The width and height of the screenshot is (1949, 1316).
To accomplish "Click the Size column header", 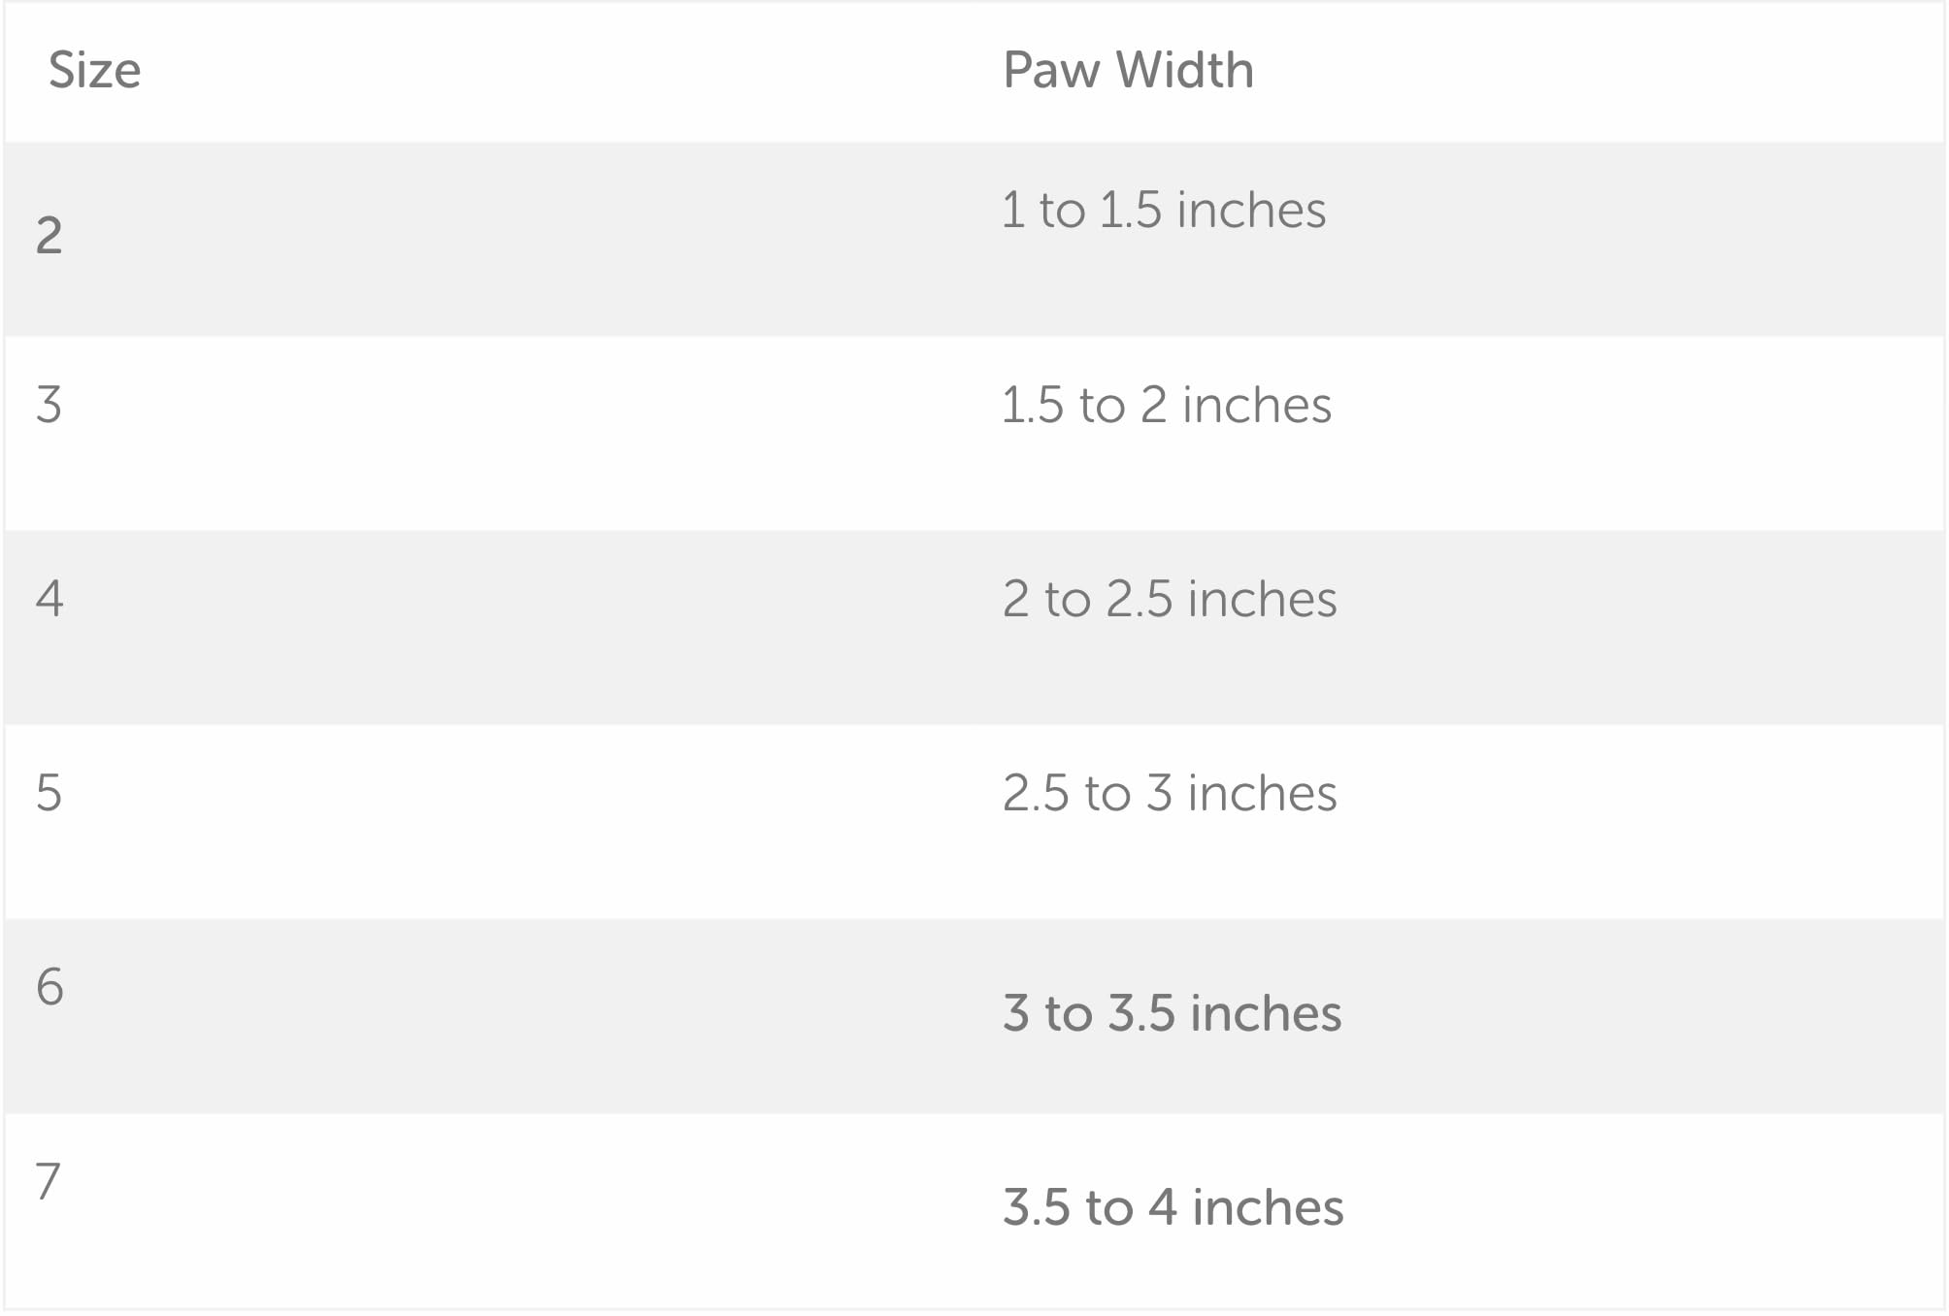I will tap(94, 70).
